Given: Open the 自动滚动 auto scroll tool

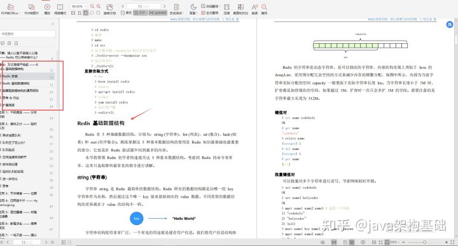Looking at the screenshot, I should pyautogui.click(x=176, y=9).
